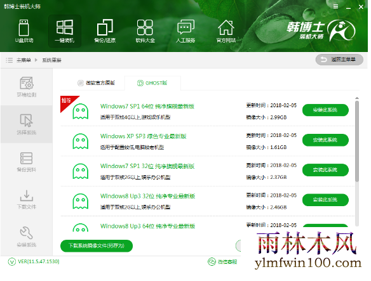371x281 pixels.
Task: Open Windows7 SP1 64位 纯净旗舰最新版 title
Action: click(x=147, y=107)
